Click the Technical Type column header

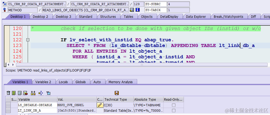(x=118, y=99)
